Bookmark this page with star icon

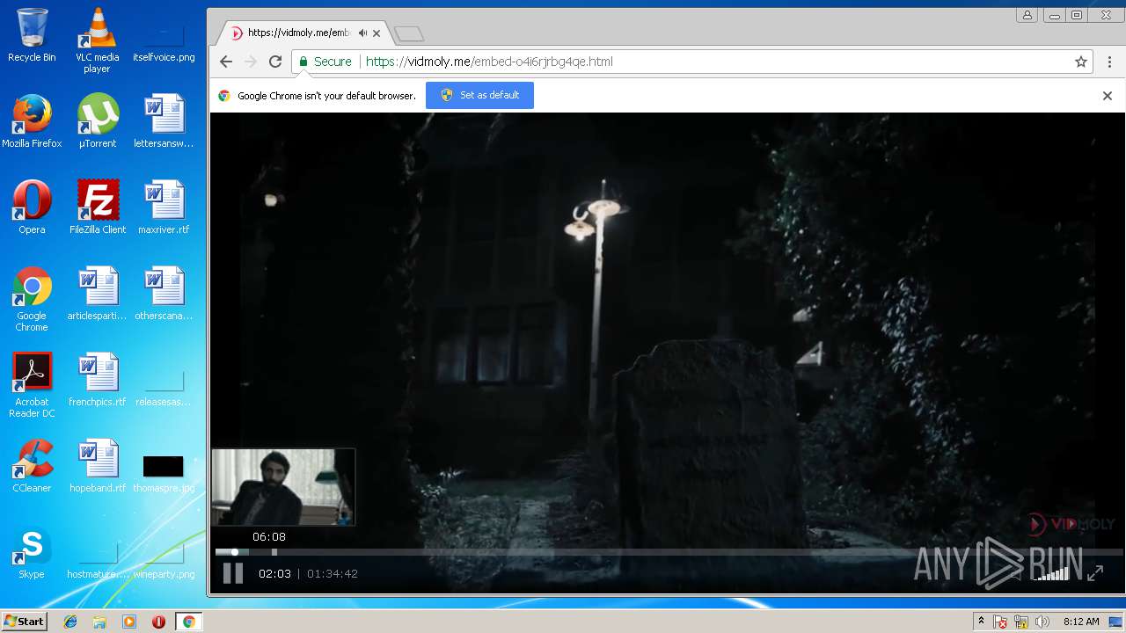point(1081,62)
